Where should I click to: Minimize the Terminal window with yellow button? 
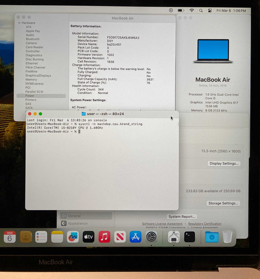point(35,114)
